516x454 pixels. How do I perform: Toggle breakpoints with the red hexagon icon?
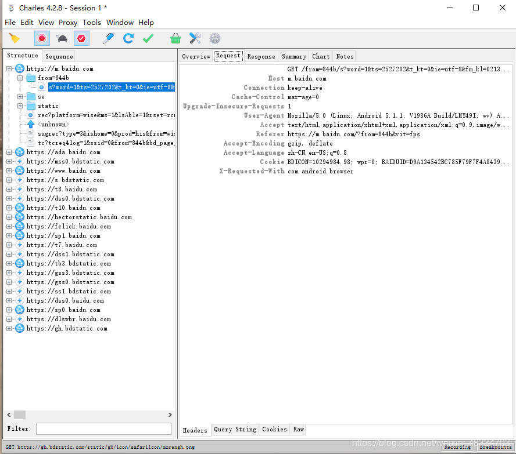[x=81, y=38]
